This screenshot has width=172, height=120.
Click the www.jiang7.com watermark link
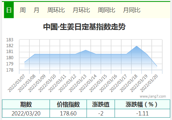pyautogui.click(x=153, y=96)
